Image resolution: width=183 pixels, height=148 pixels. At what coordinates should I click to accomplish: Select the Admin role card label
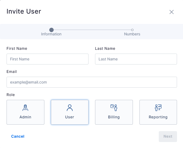25,117
